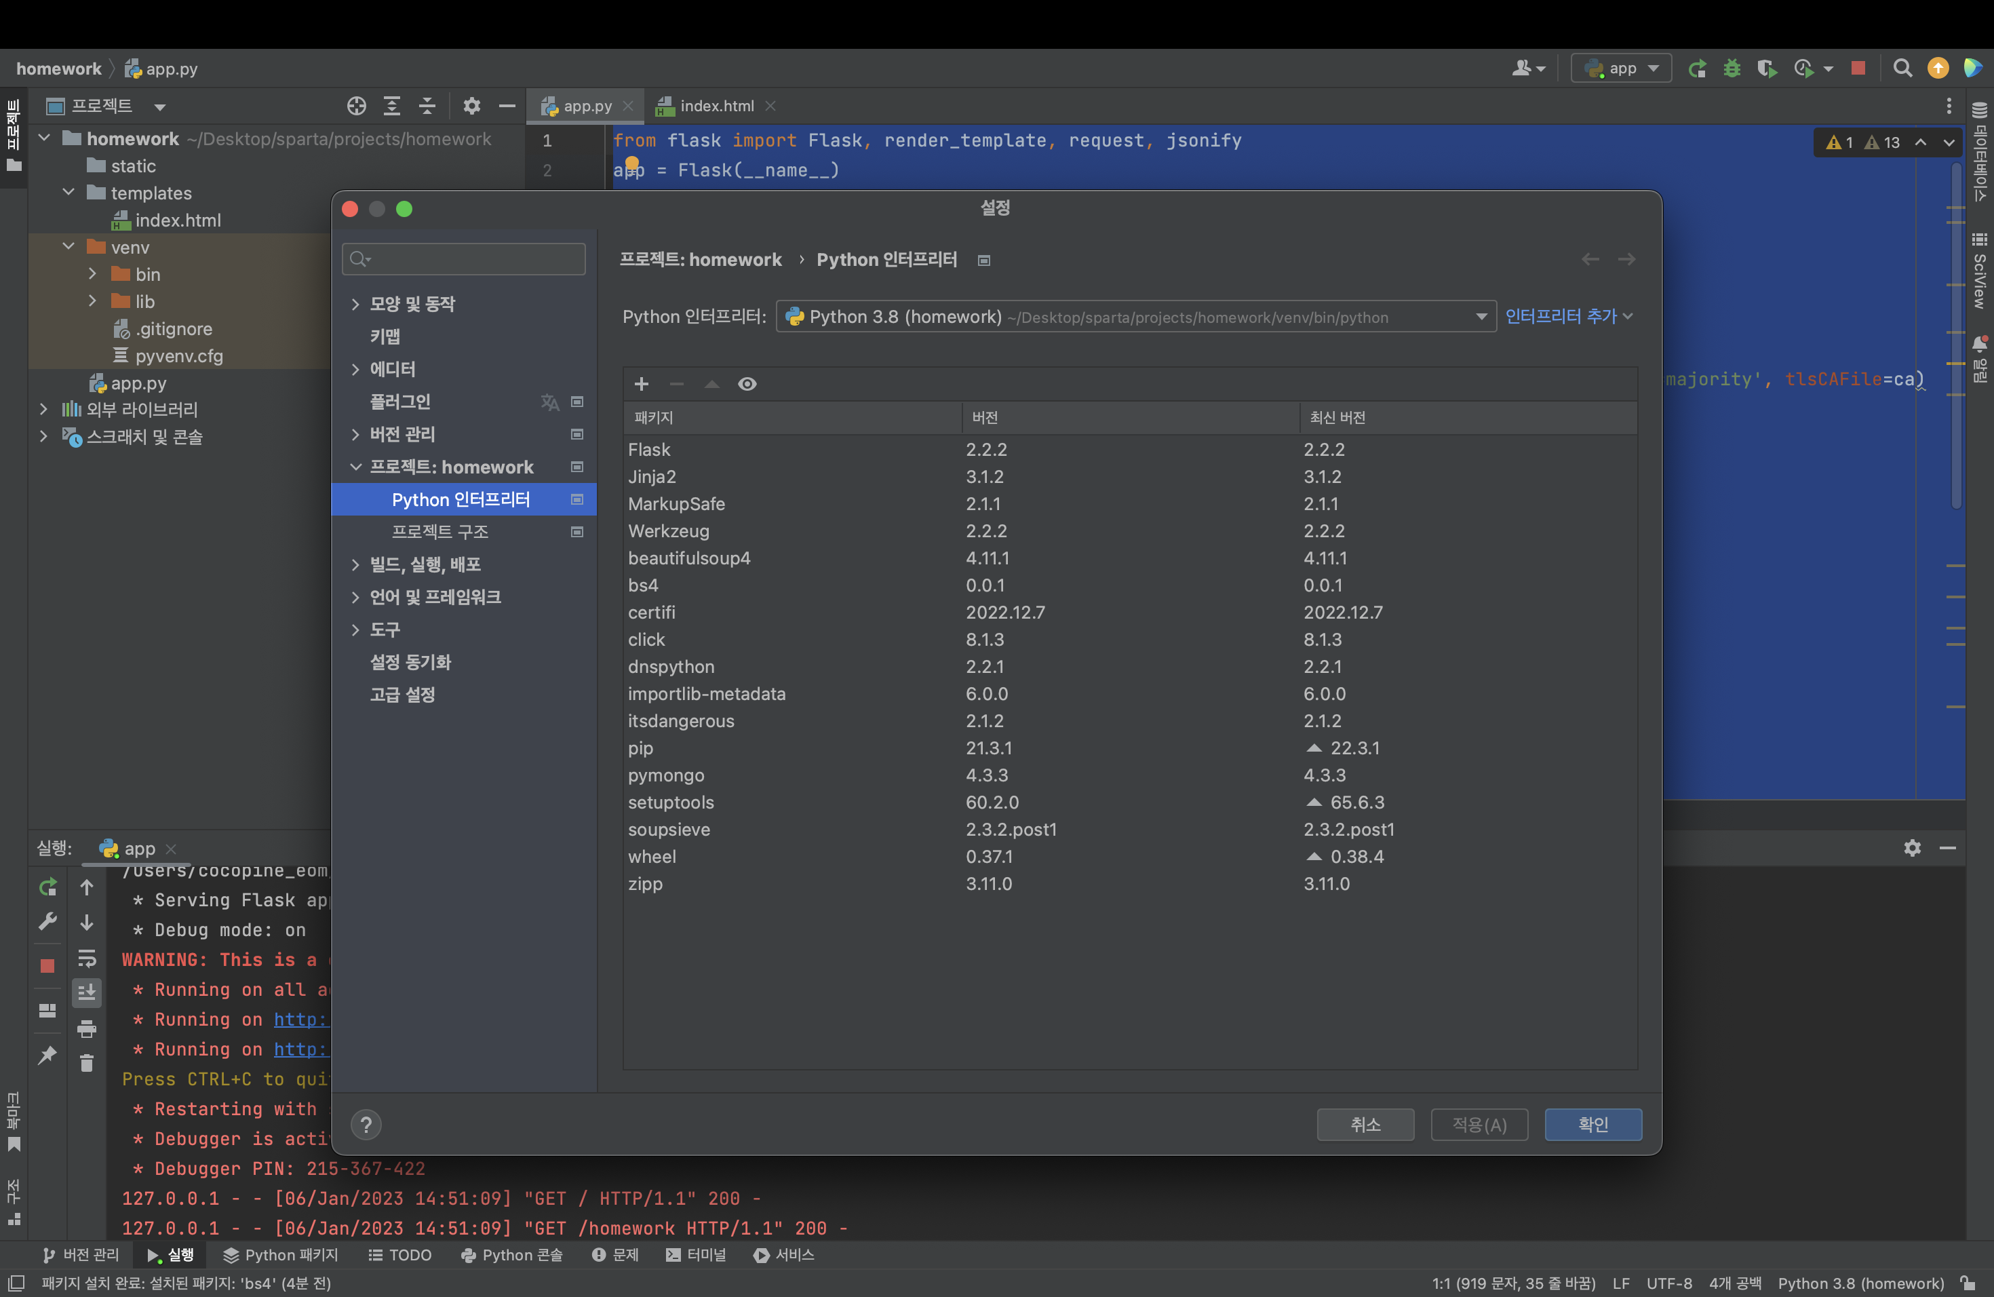The width and height of the screenshot is (1994, 1297).
Task: Click warnings indicator in editor corner
Action: click(1862, 142)
